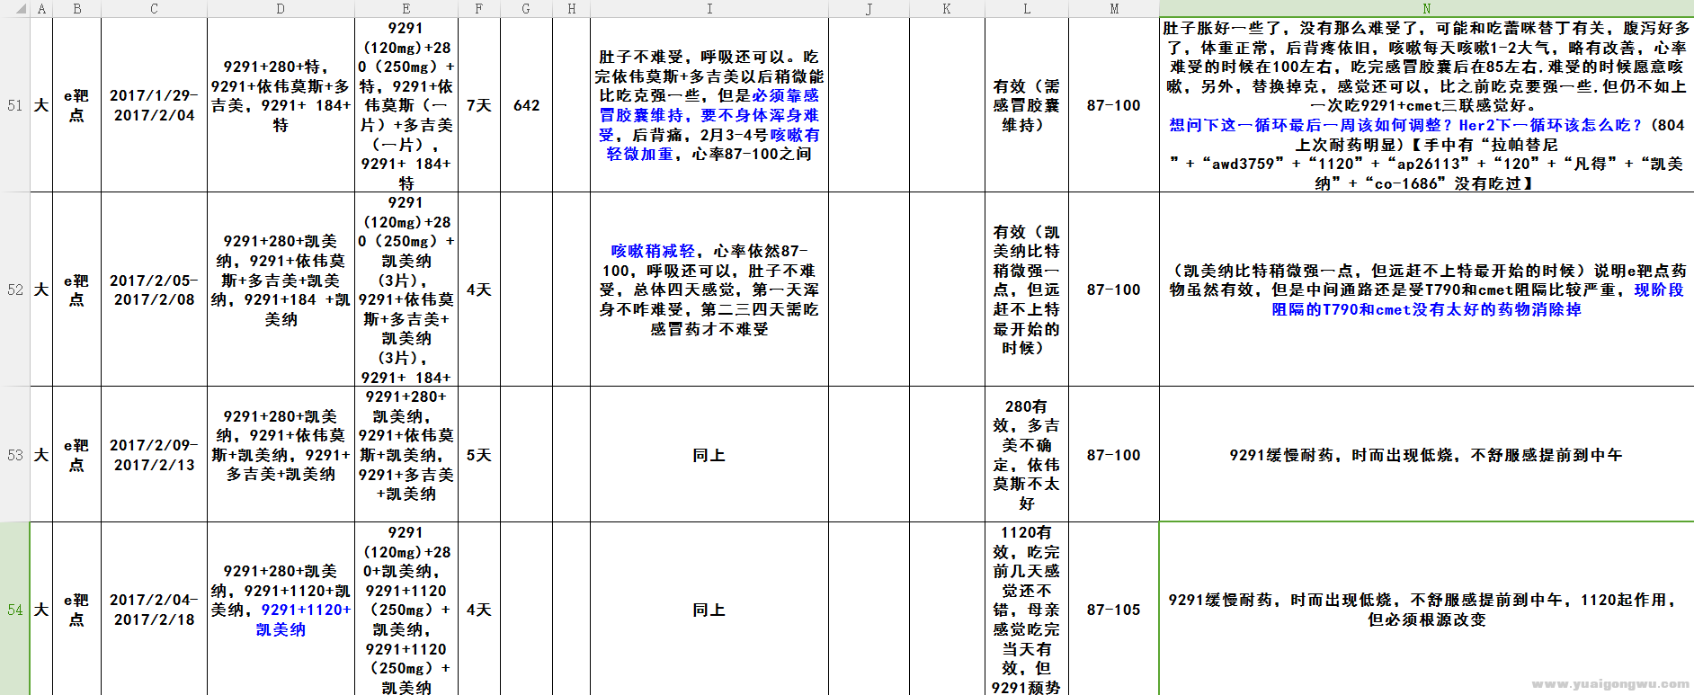The image size is (1694, 695).
Task: Select the '87-100' cell in row 52
Action: tap(1114, 290)
